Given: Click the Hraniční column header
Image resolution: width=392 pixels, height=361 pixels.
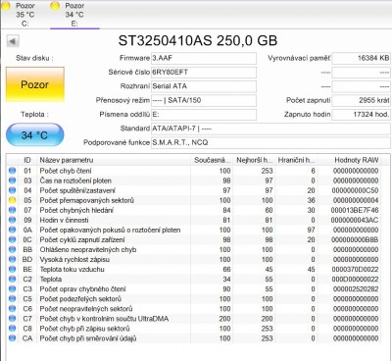Looking at the screenshot, I should (x=296, y=160).
